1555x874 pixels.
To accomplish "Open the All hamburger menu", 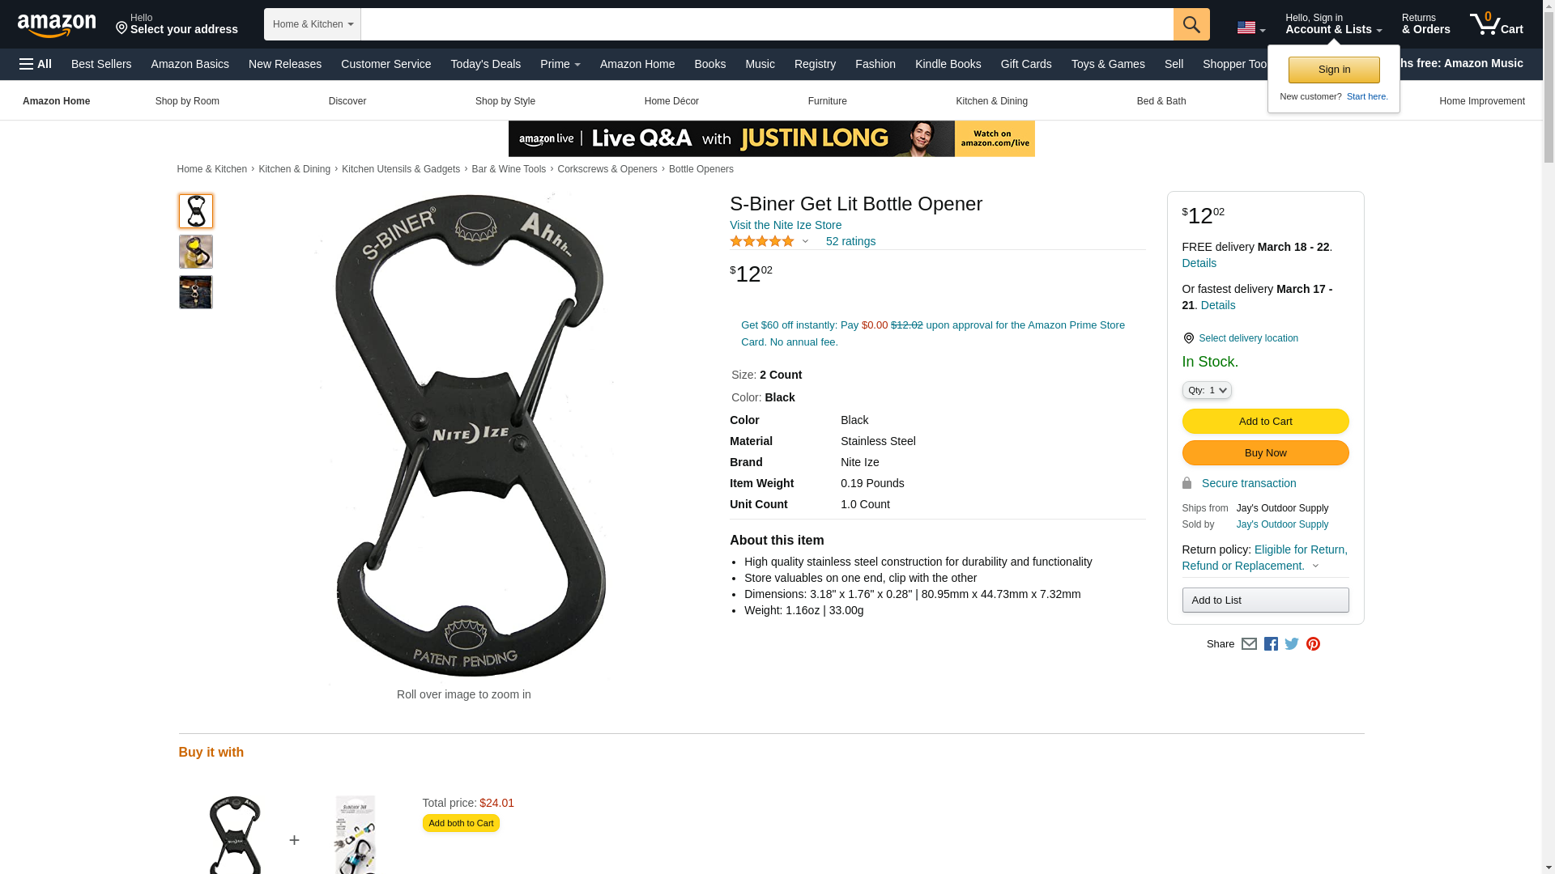I will pyautogui.click(x=36, y=64).
